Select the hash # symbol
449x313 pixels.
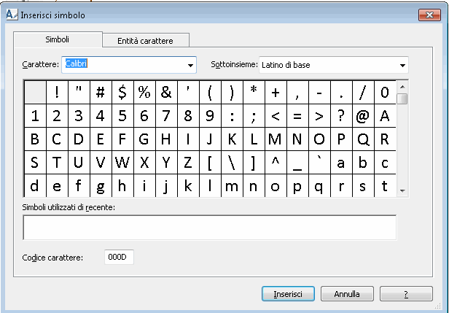101,92
